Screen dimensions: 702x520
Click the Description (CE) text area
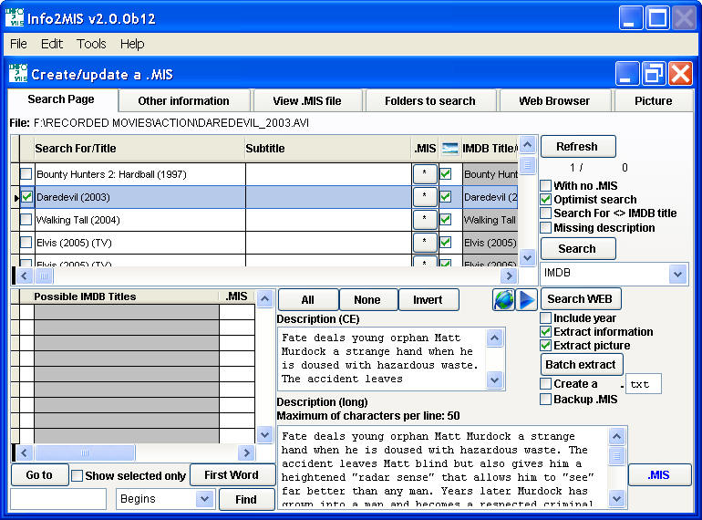coord(383,359)
